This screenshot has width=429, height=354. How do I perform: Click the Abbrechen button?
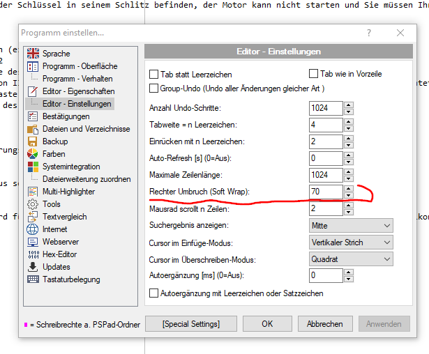pyautogui.click(x=325, y=324)
